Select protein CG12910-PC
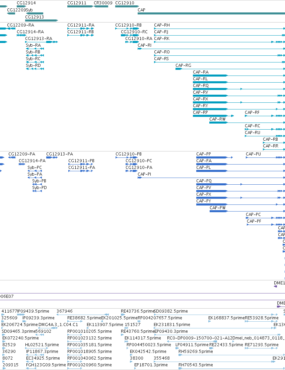 pos(139,161)
